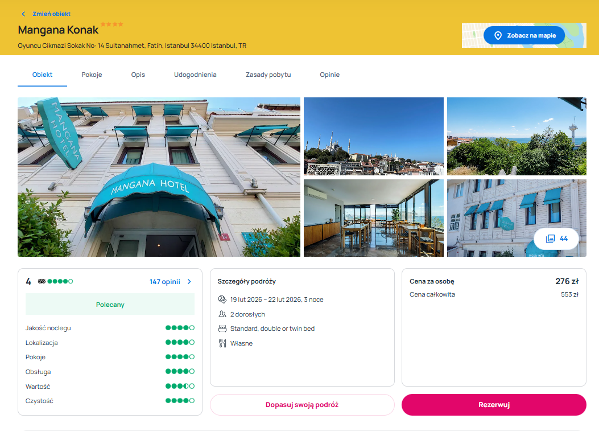Click the TripAdvisor owl logo
The width and height of the screenshot is (599, 431).
point(42,281)
